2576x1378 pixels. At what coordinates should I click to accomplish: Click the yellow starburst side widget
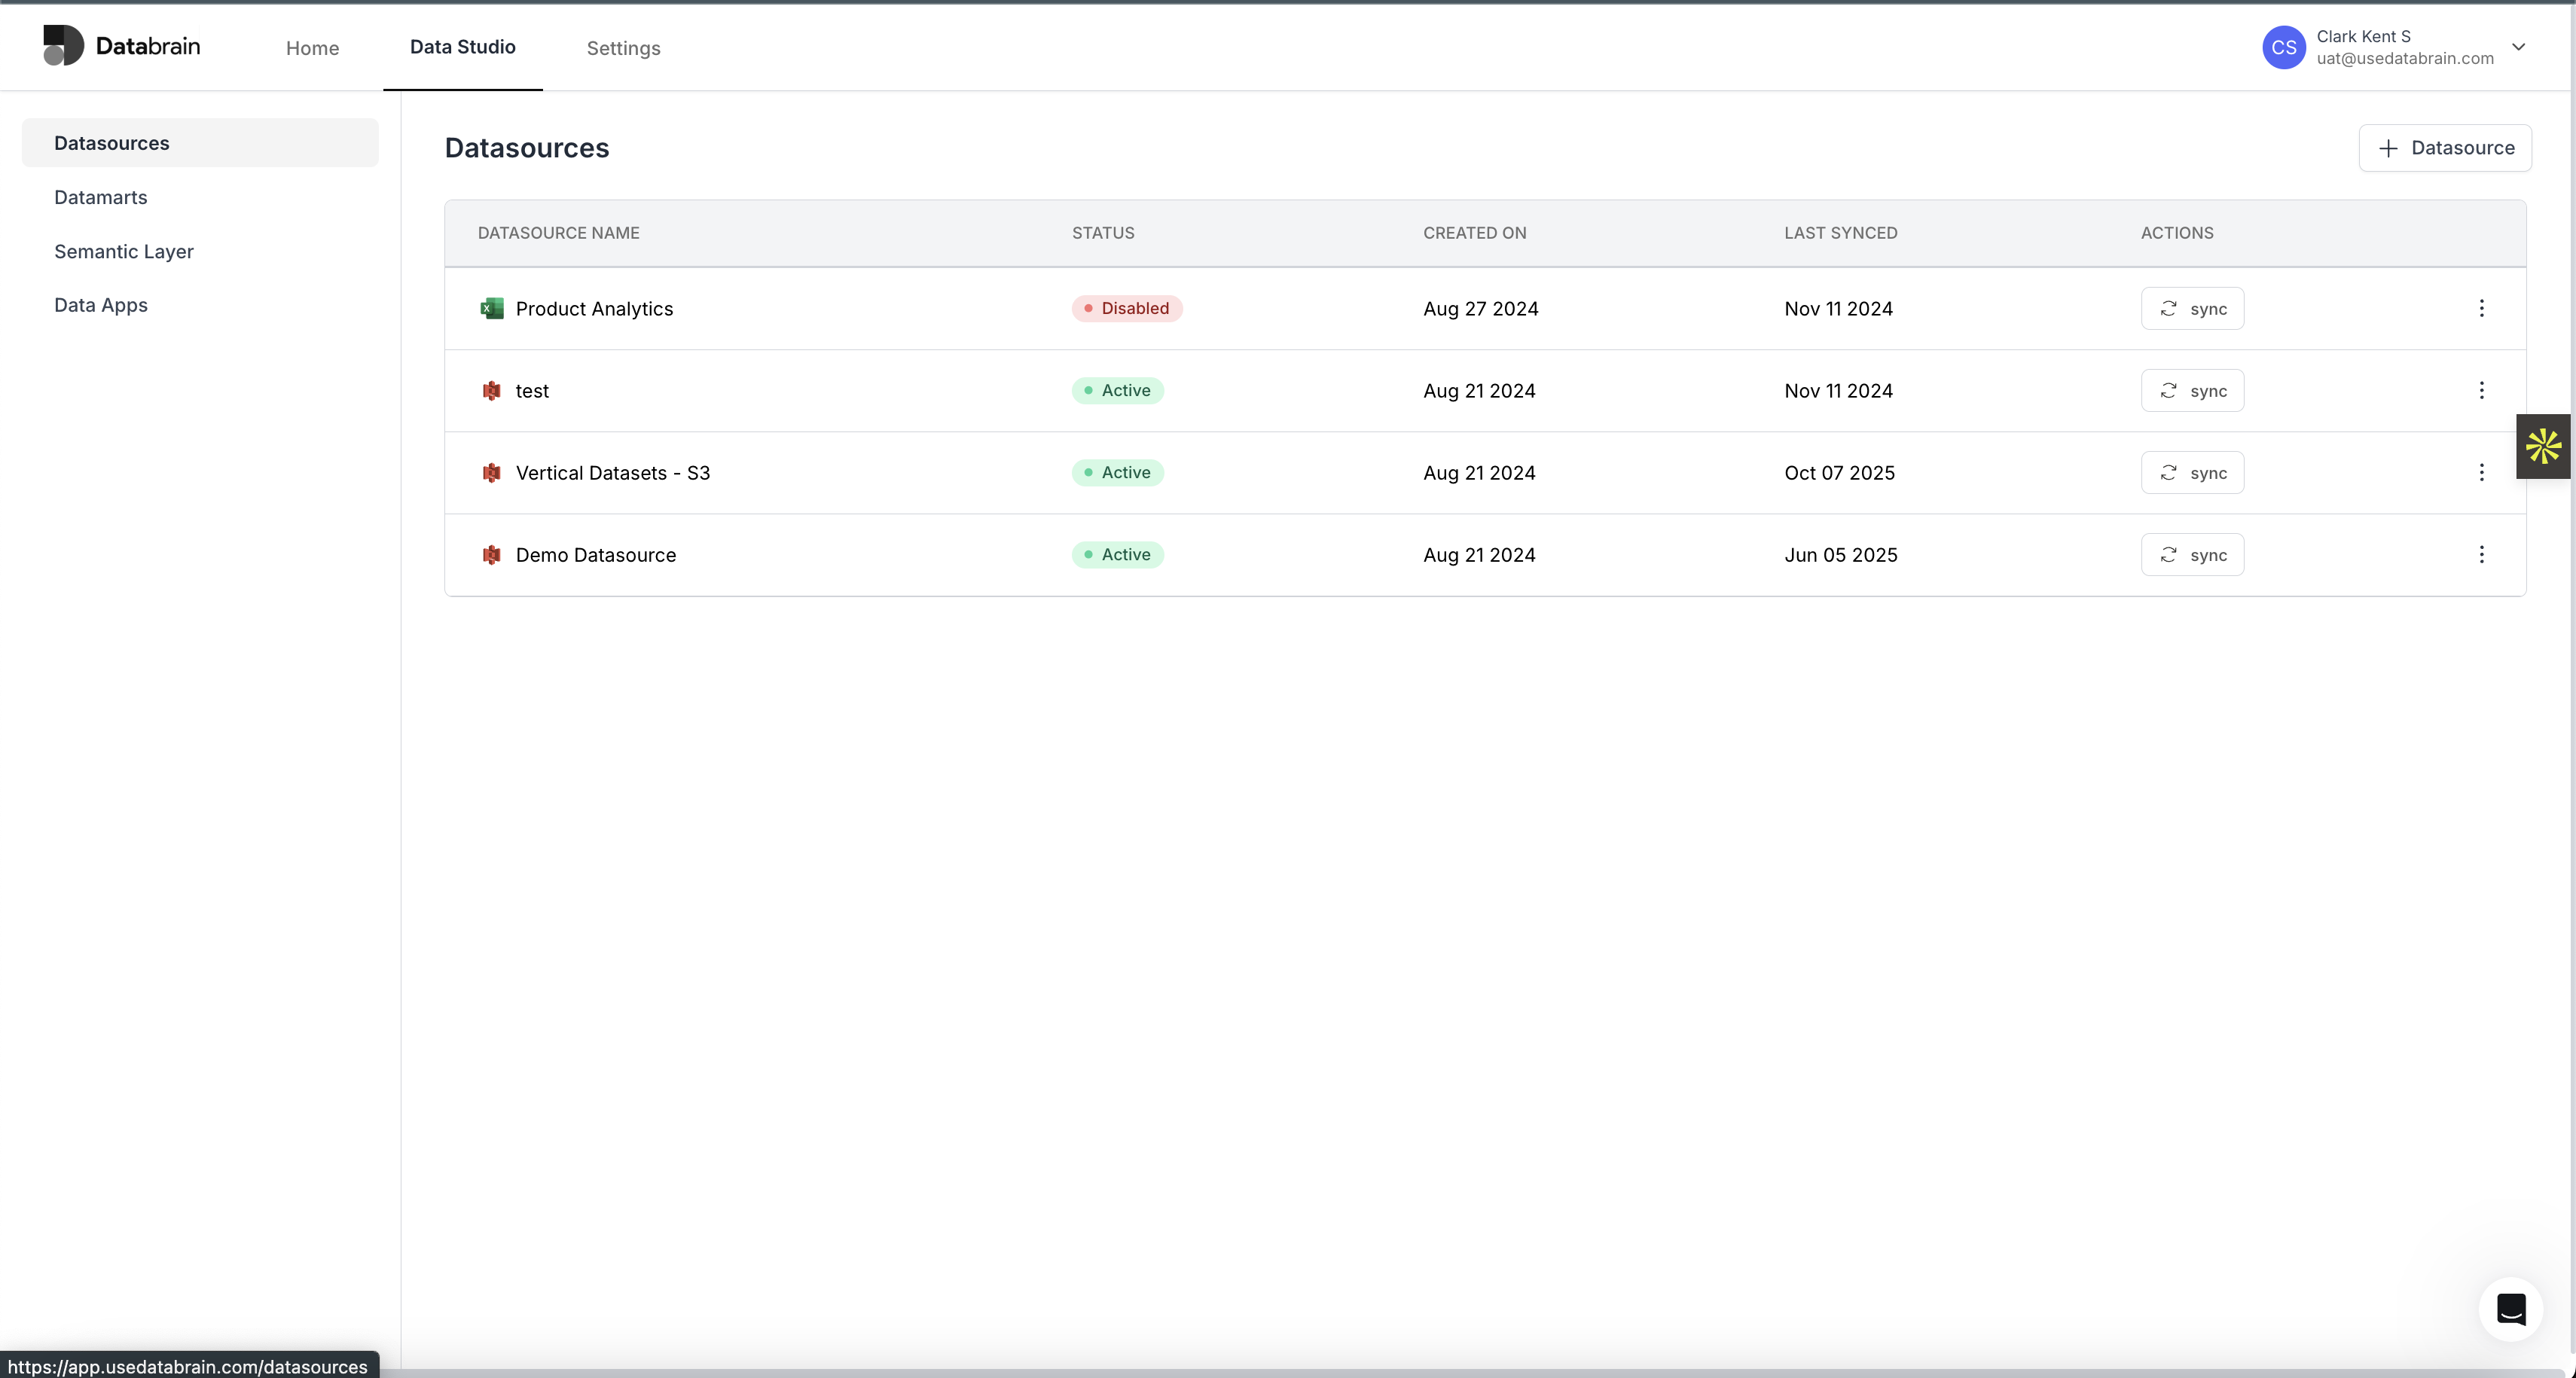pyautogui.click(x=2543, y=446)
